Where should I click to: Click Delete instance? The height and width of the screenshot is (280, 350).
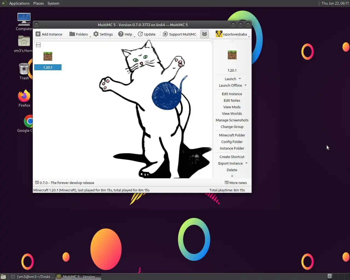click(x=232, y=170)
